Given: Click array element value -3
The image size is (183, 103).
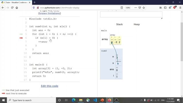Looking at the screenshot, I should click(116, 42).
